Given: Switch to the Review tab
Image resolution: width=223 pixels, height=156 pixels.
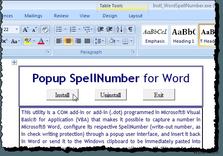Looking at the screenshot, I should (61, 16).
